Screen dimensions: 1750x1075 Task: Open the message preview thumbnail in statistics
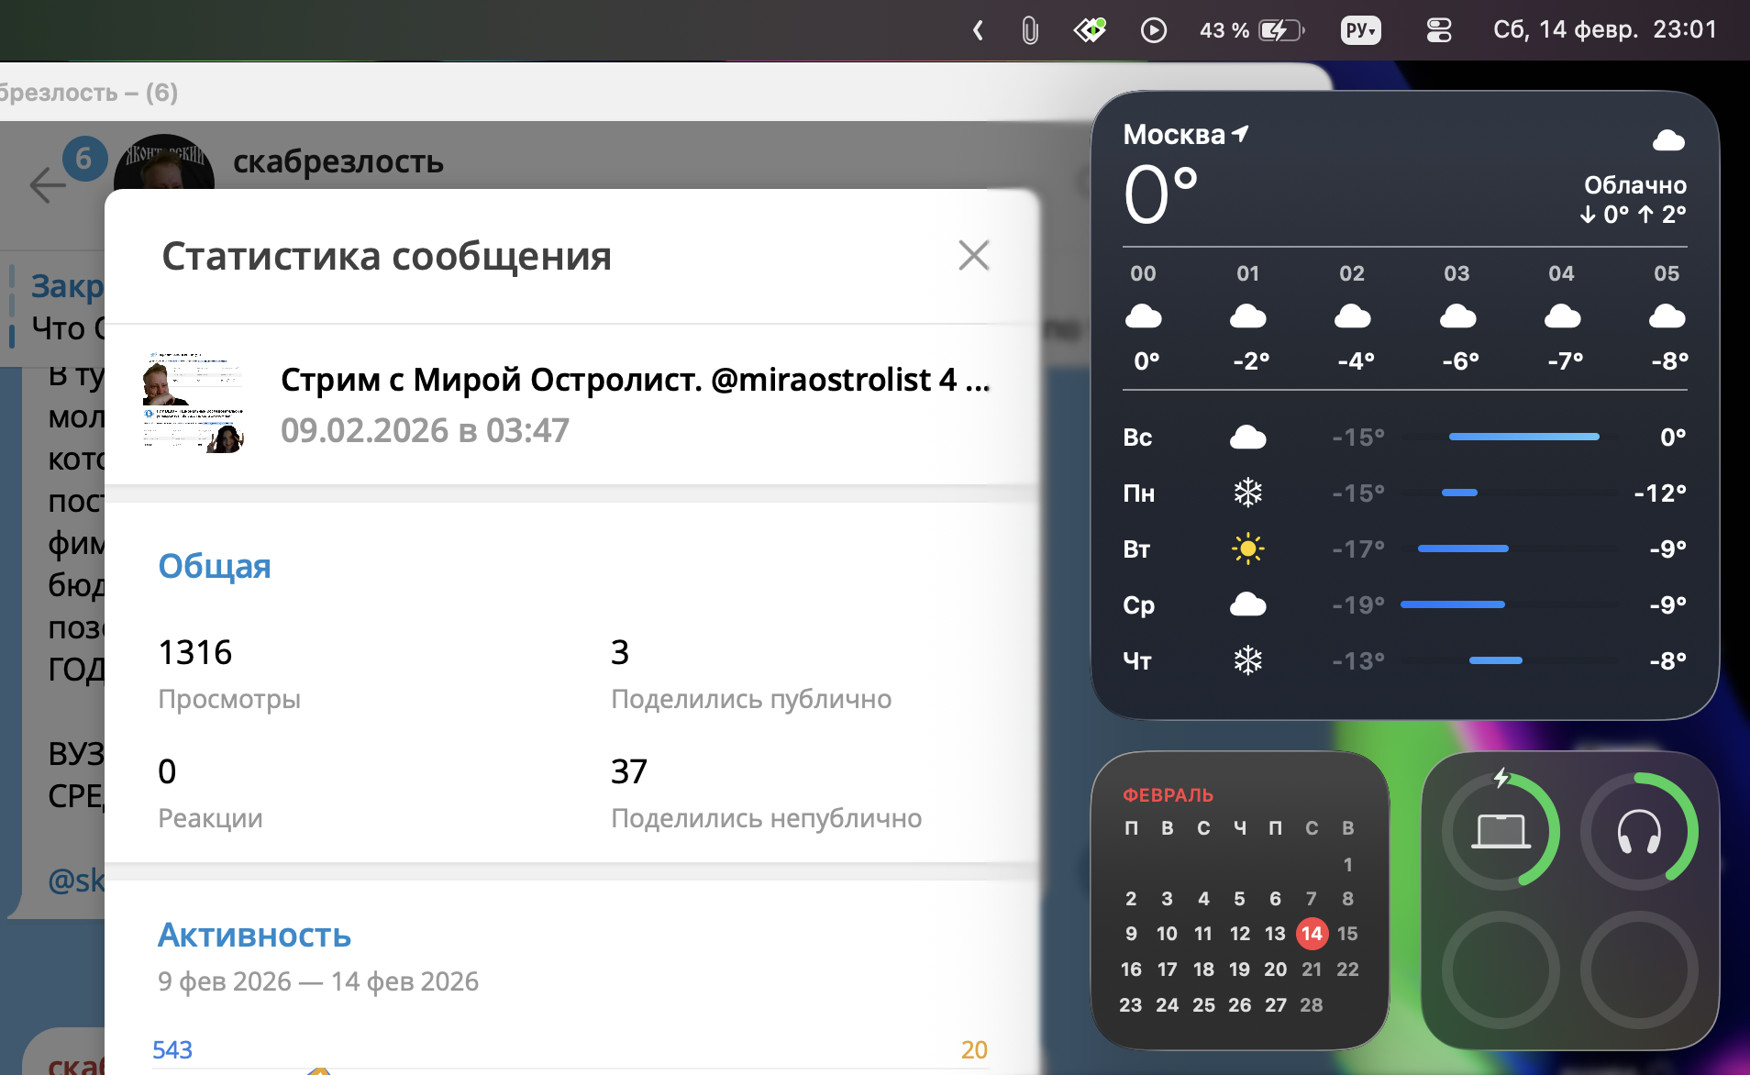(194, 403)
